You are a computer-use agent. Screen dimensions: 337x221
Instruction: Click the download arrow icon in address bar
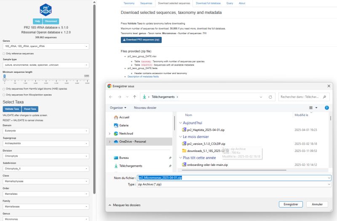[x=144, y=97]
